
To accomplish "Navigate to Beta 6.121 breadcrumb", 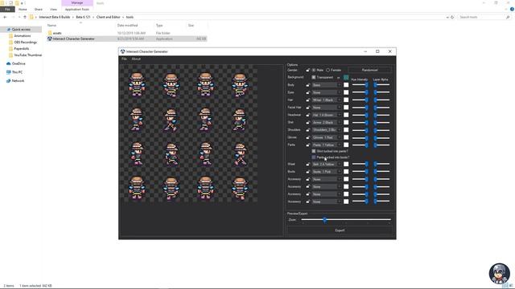I will 83,17.
